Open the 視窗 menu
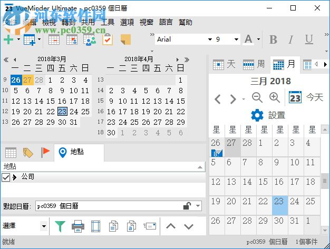 [x=146, y=22]
